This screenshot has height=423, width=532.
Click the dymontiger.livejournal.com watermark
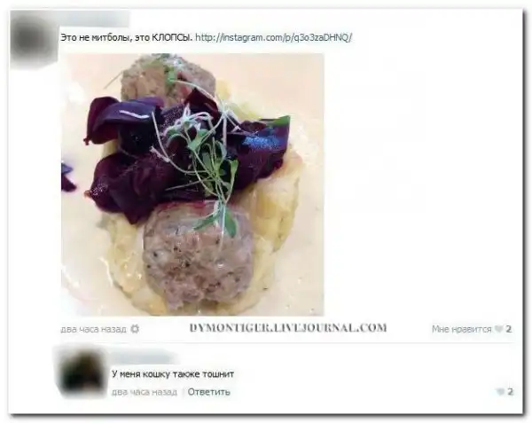point(288,328)
